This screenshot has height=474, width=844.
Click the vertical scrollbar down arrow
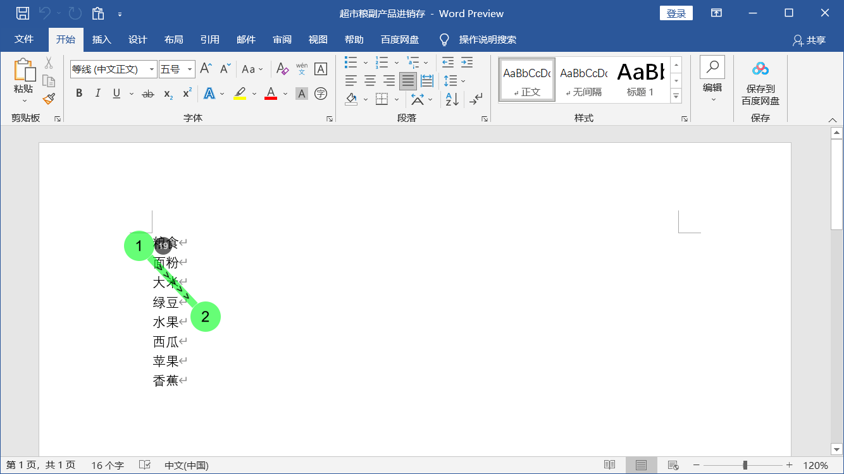(837, 449)
